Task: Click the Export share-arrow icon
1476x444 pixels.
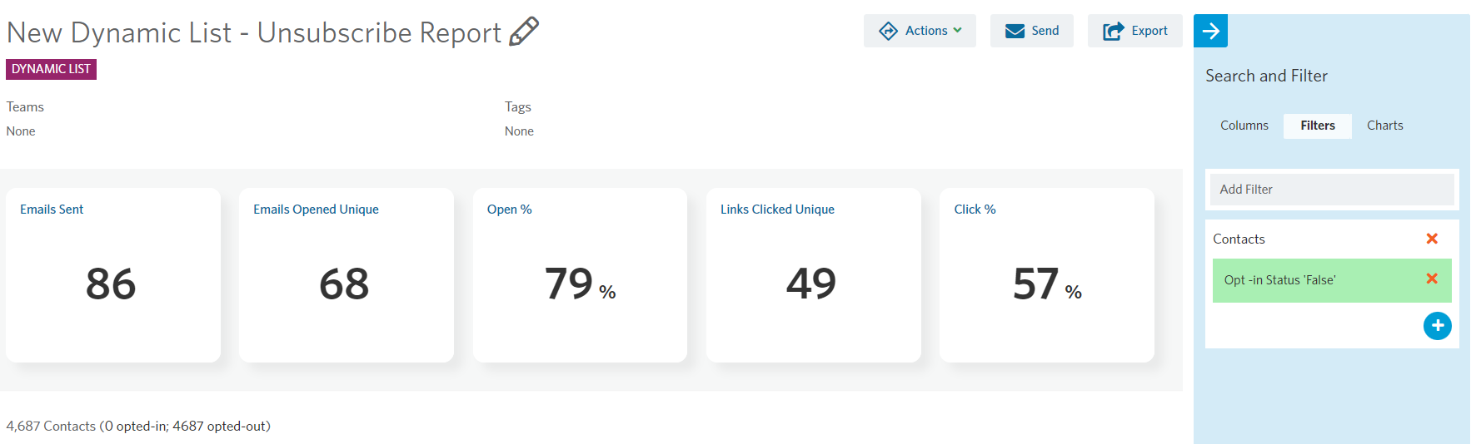Action: click(1114, 31)
